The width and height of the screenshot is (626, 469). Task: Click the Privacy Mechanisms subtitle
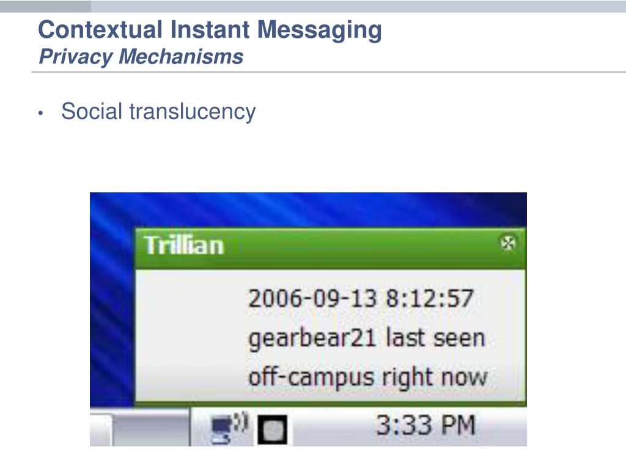tap(141, 56)
